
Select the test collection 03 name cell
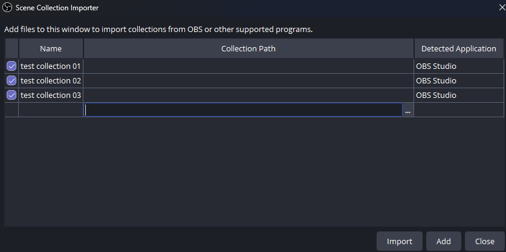tap(51, 95)
